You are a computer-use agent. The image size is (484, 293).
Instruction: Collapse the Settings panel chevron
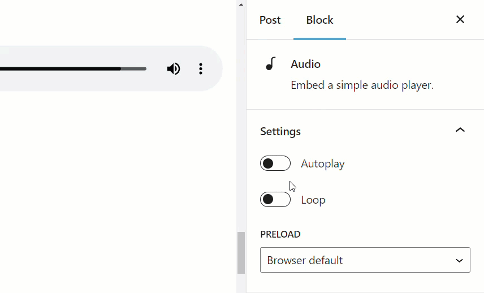point(460,130)
